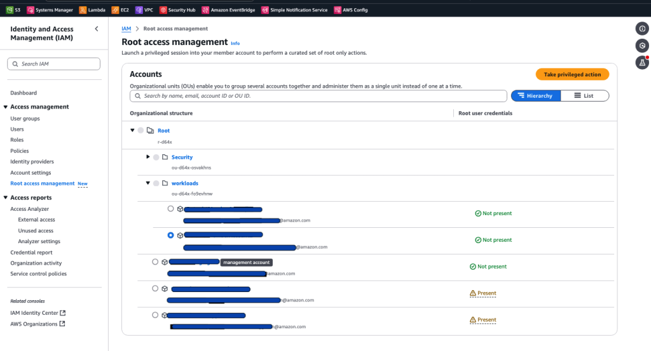Select the last Present account radio button
The image size is (651, 351).
click(x=155, y=315)
